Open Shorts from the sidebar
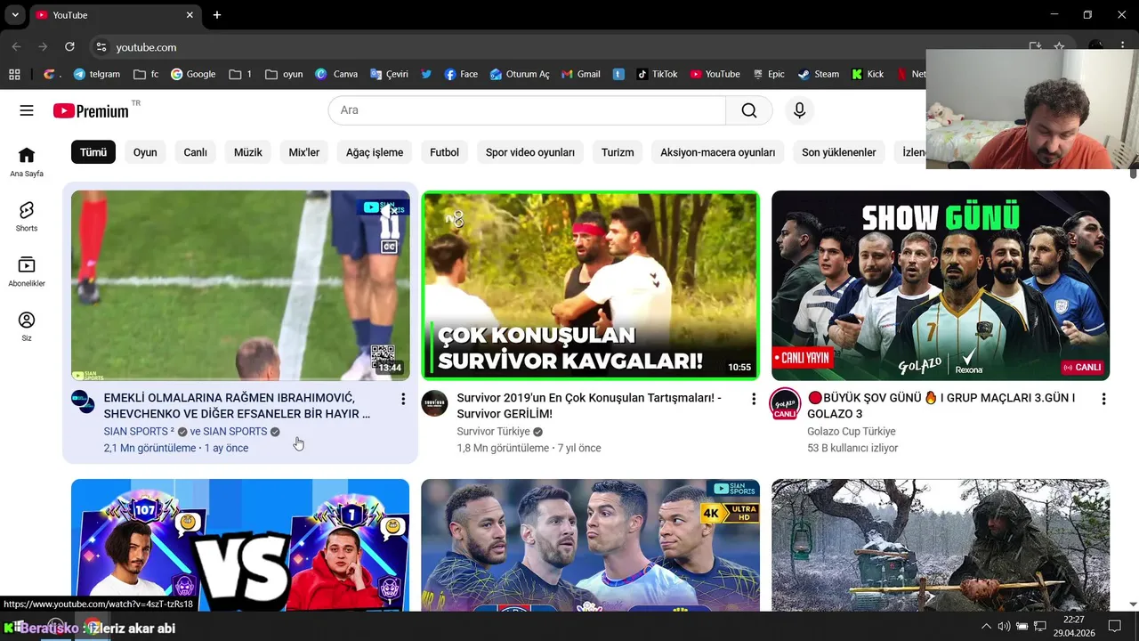 click(x=27, y=216)
